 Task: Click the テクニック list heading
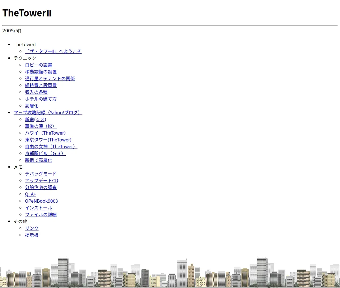[x=25, y=58]
